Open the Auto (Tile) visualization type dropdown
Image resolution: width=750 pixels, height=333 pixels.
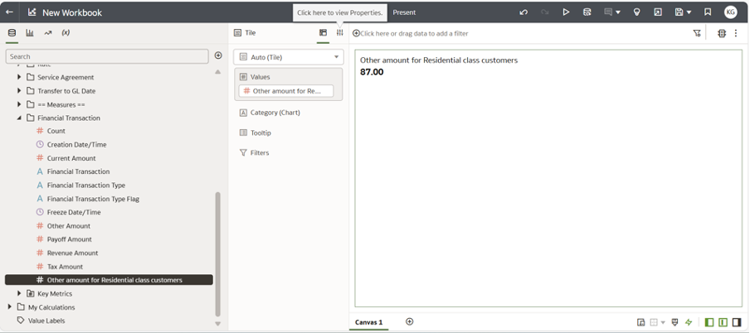[x=288, y=57]
